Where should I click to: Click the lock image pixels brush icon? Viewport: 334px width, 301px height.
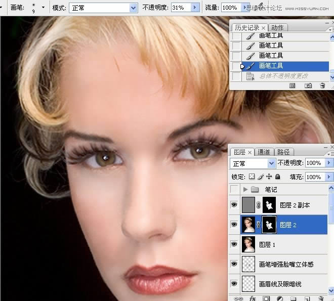point(261,177)
